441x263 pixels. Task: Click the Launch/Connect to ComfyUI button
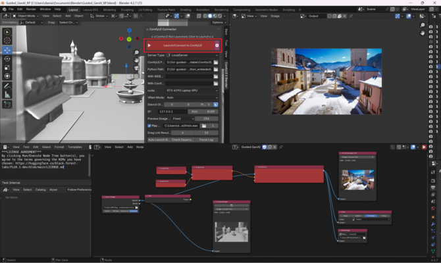tap(182, 45)
